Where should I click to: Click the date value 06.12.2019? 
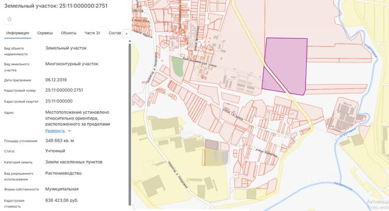[56, 80]
